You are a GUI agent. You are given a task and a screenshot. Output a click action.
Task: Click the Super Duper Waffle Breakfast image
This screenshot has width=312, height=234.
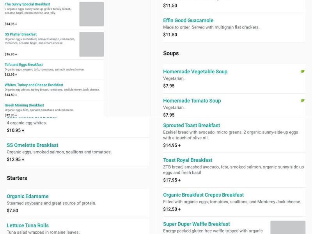pos(287,227)
